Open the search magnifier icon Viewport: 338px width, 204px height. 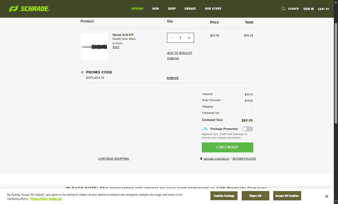284,9
